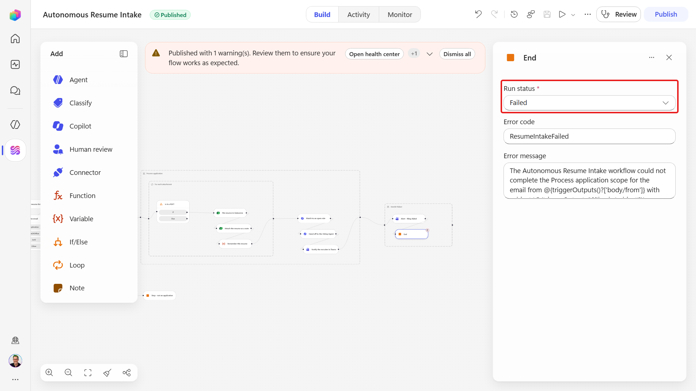This screenshot has width=696, height=391.
Task: Expand the run options dropdown arrow
Action: tap(573, 15)
